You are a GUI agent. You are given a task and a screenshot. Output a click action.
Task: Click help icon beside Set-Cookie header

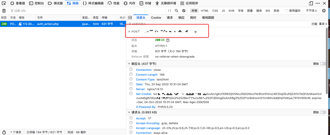131,94
